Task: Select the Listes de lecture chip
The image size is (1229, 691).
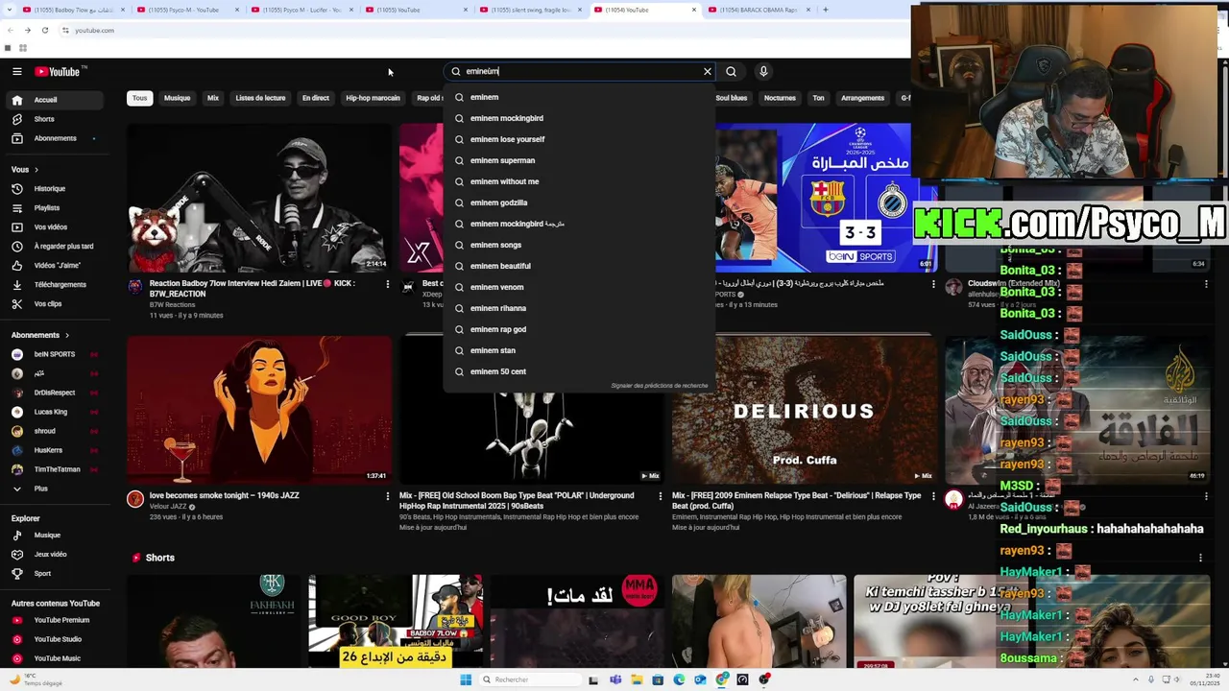Action: pyautogui.click(x=260, y=98)
